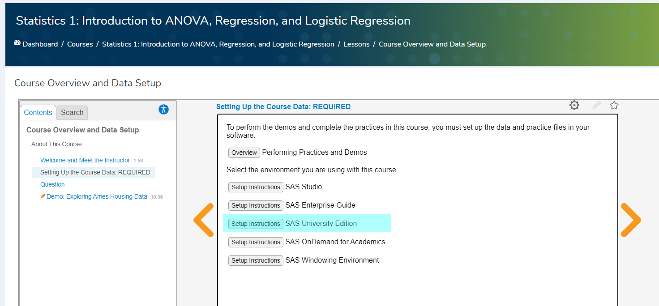Click the accessibility icon in Contents panel
The width and height of the screenshot is (659, 306).
164,109
